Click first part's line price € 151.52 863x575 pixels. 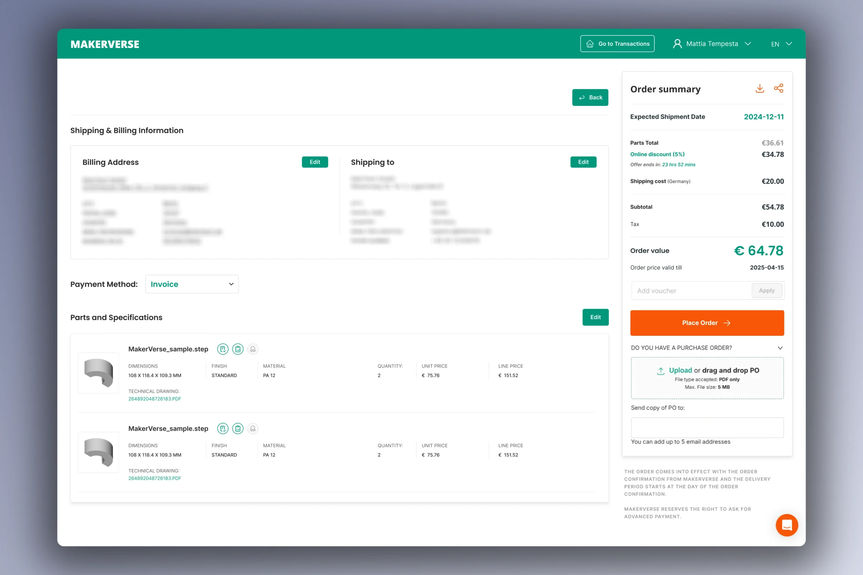click(508, 376)
